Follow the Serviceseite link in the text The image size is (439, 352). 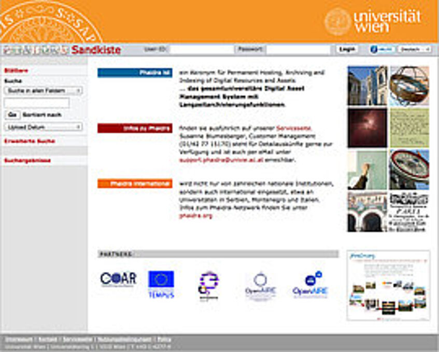point(294,128)
